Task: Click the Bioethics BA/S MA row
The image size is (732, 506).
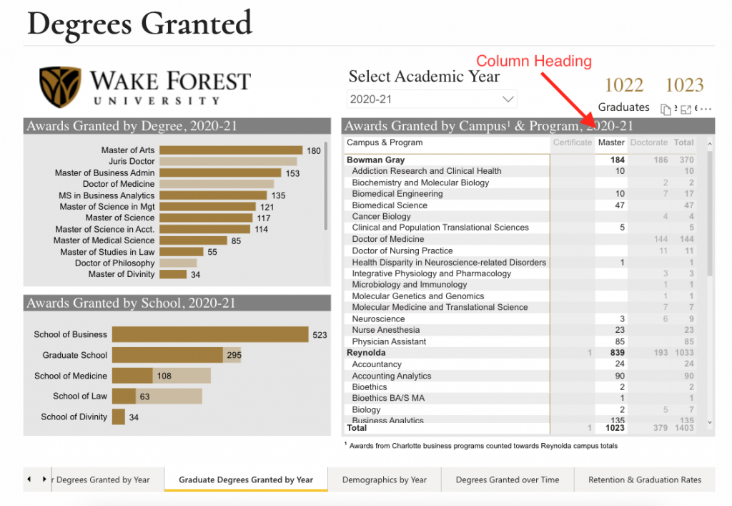Action: pyautogui.click(x=520, y=398)
